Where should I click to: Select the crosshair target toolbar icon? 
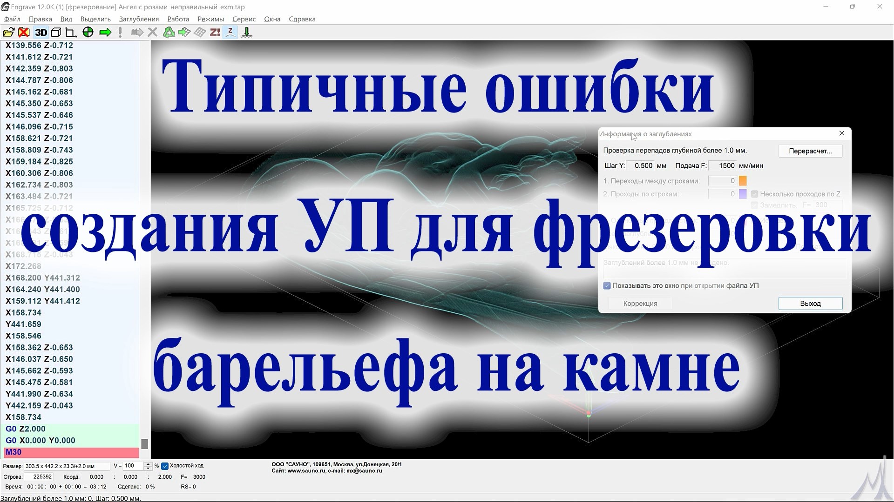(x=88, y=32)
